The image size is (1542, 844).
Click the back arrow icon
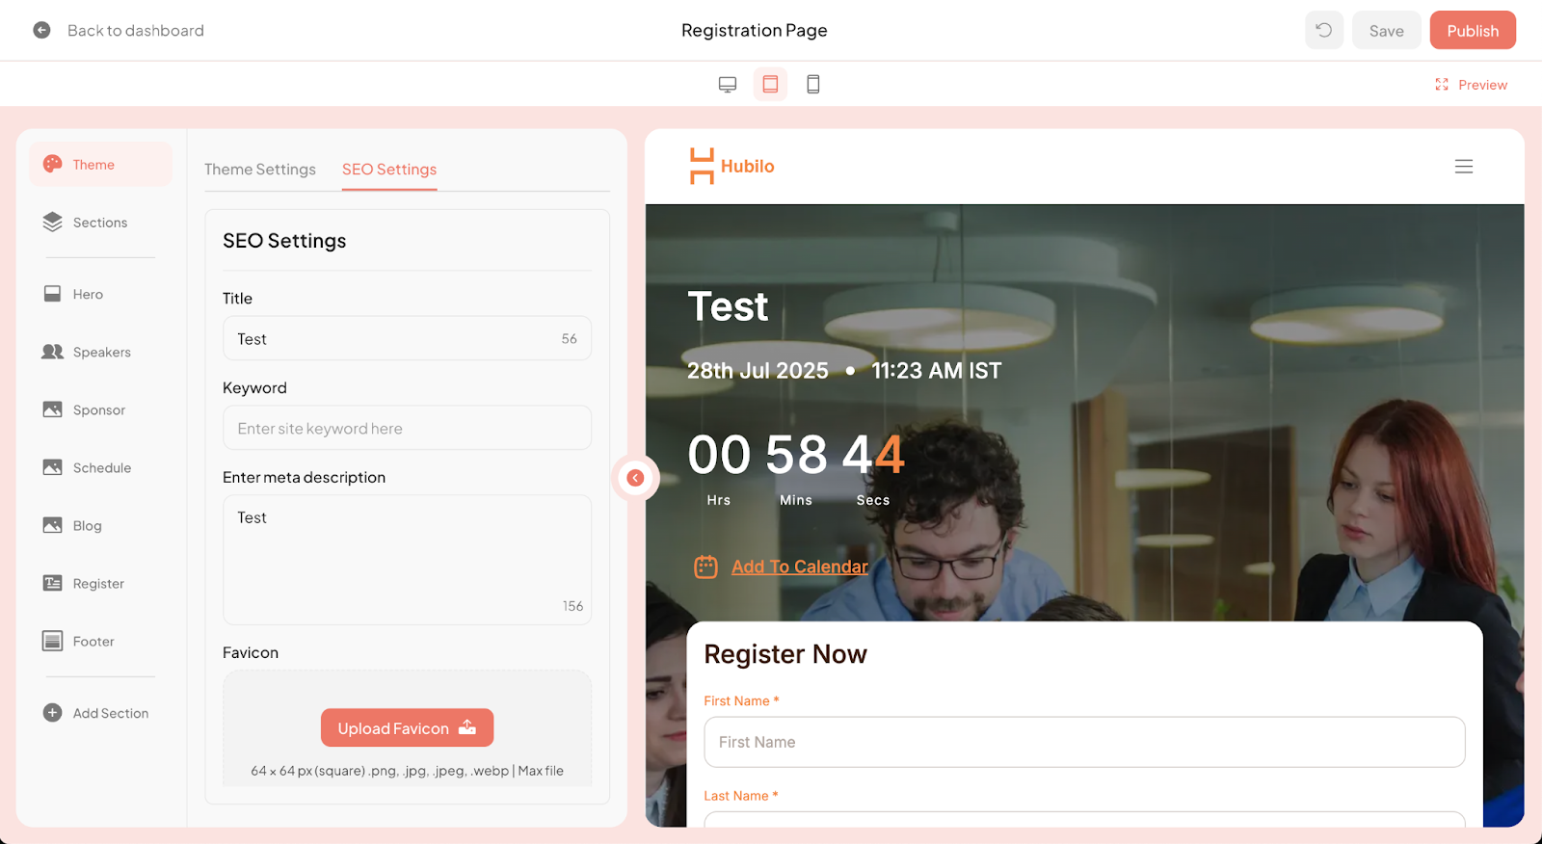(41, 31)
